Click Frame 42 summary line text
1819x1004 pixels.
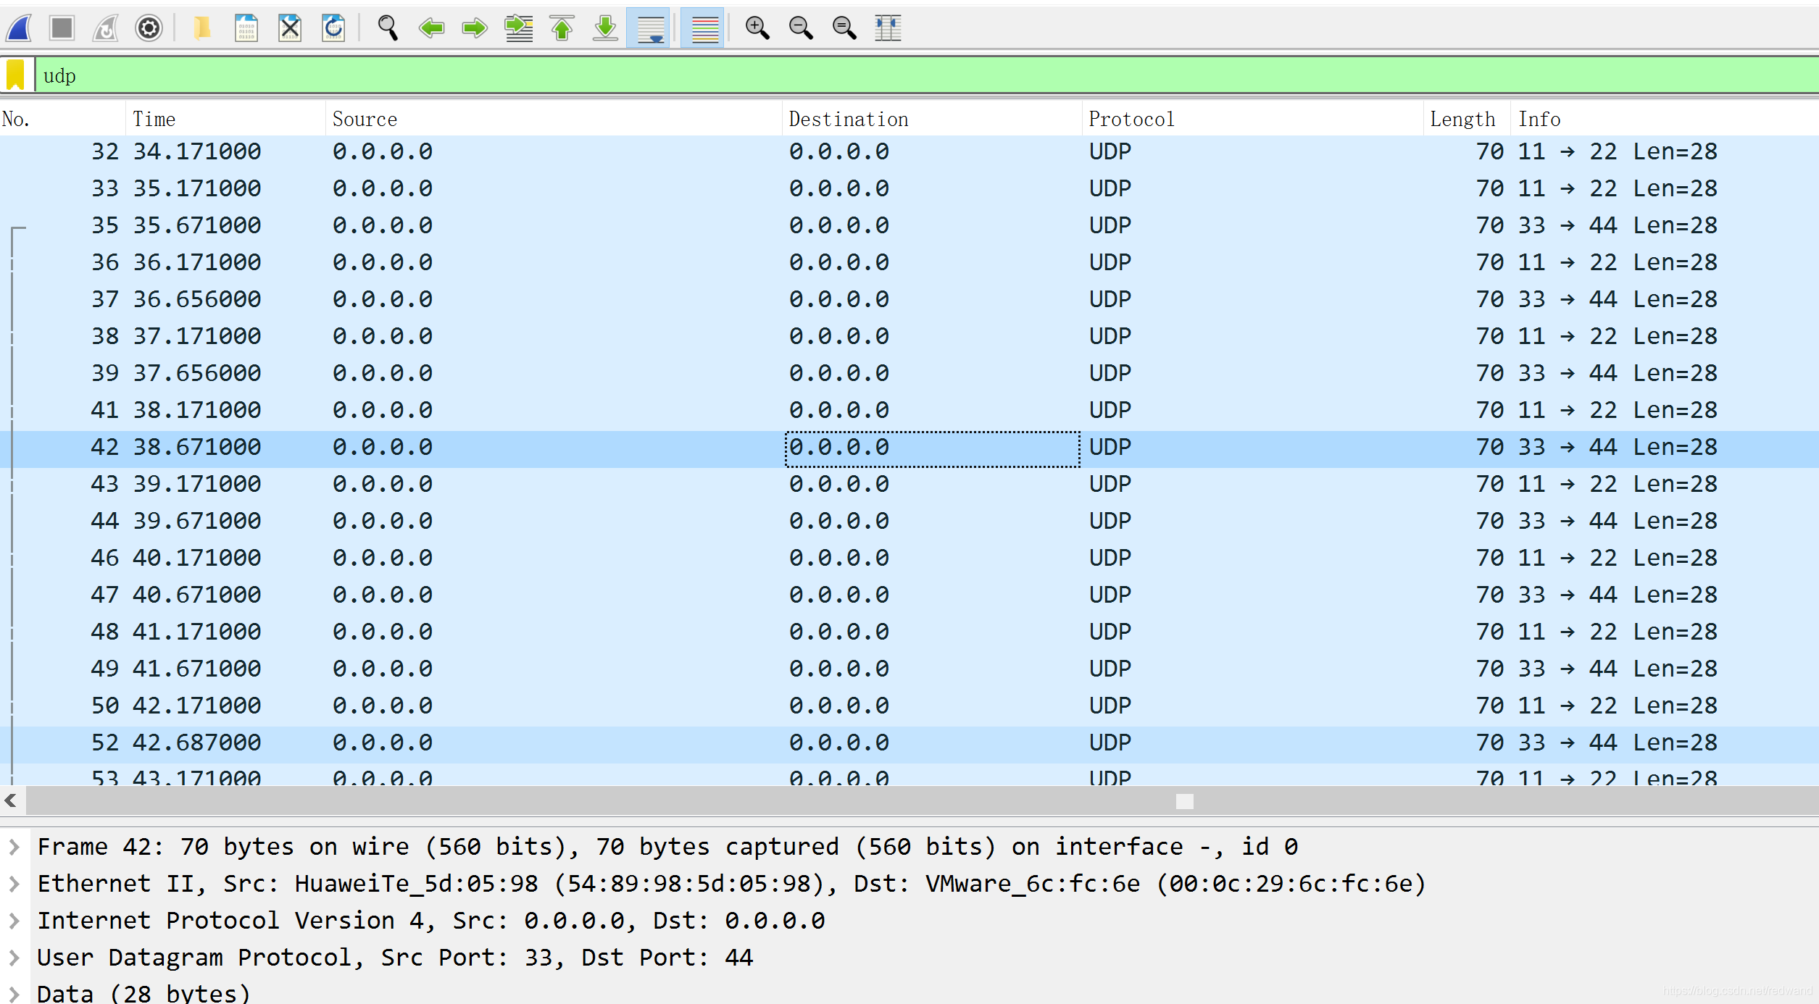[667, 846]
